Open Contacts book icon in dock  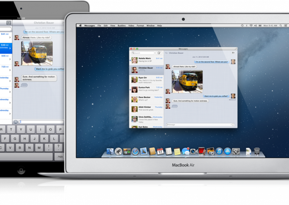[x=152, y=151]
